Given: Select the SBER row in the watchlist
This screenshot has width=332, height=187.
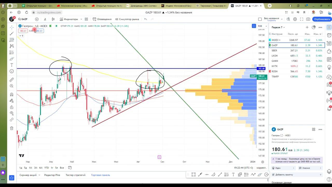Looking at the screenshot, I should coord(297,50).
